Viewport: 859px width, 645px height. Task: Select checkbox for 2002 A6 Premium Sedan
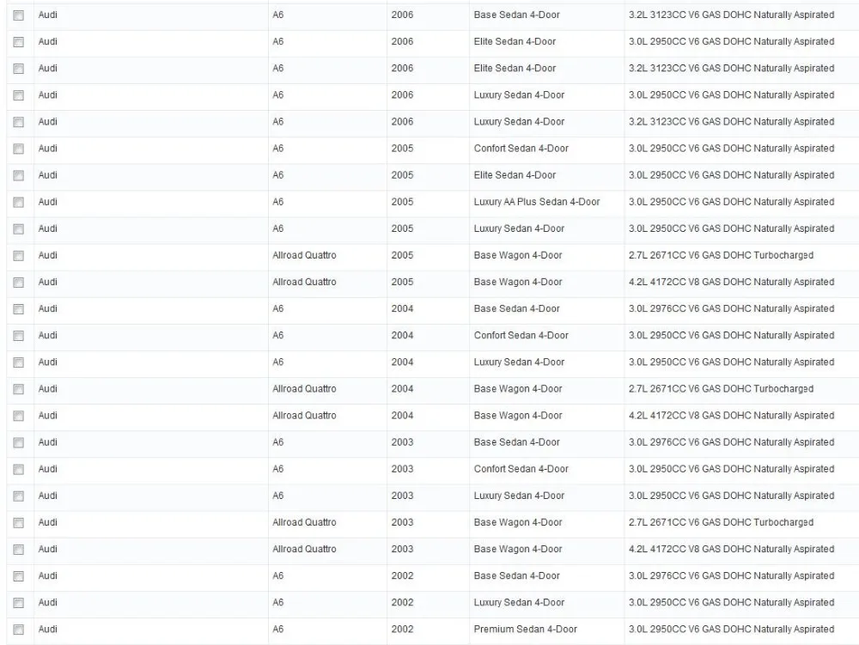[x=19, y=630]
